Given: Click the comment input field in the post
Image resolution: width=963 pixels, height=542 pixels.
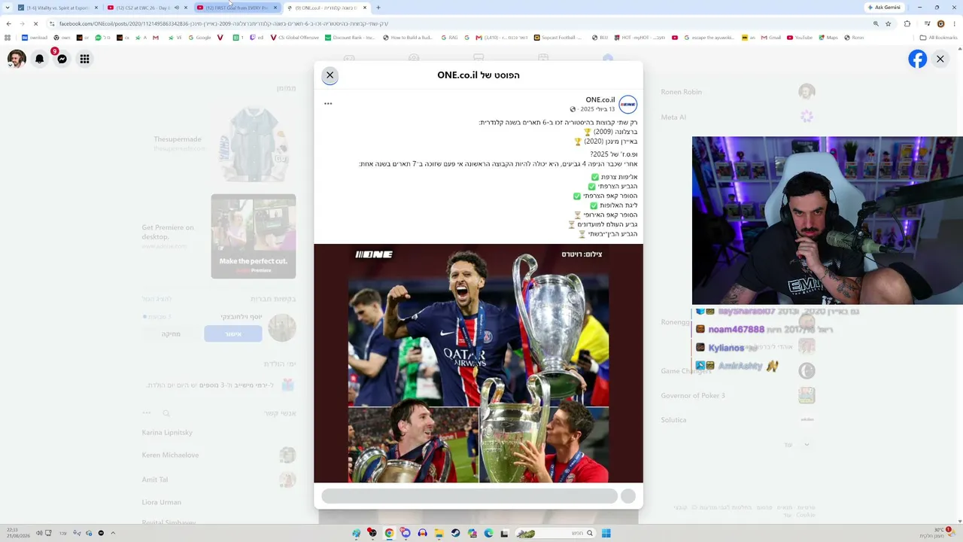Looking at the screenshot, I should [x=469, y=496].
